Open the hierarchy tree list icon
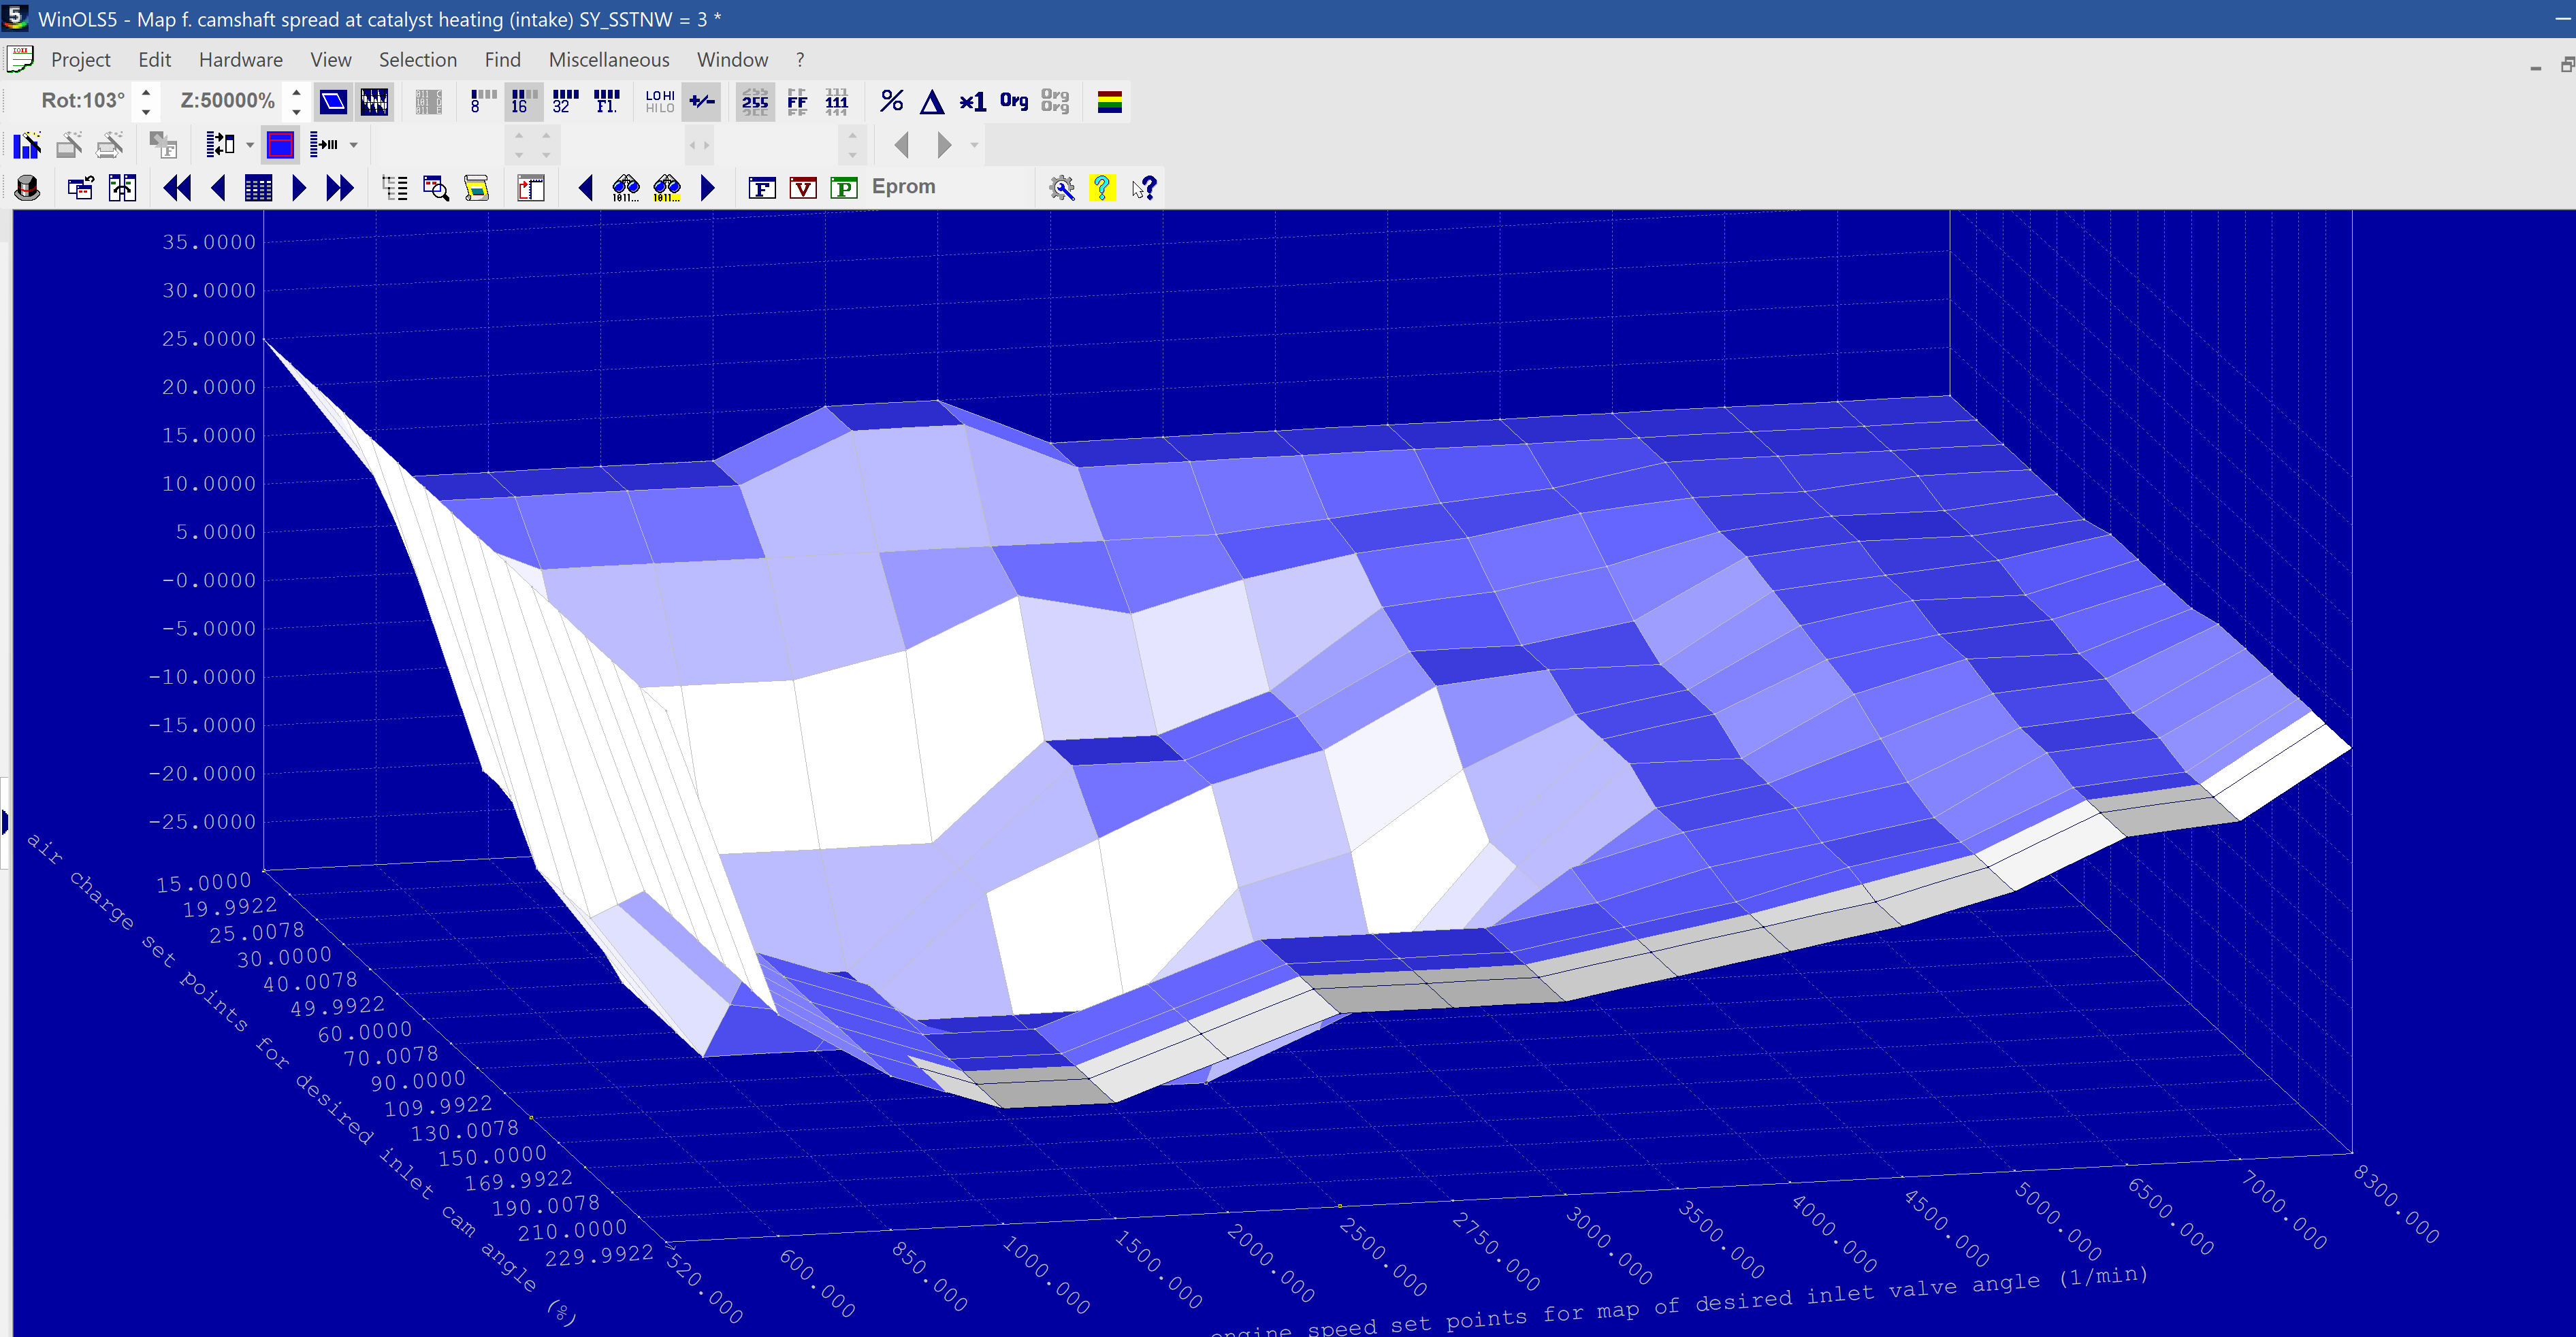The image size is (2576, 1337). (395, 188)
